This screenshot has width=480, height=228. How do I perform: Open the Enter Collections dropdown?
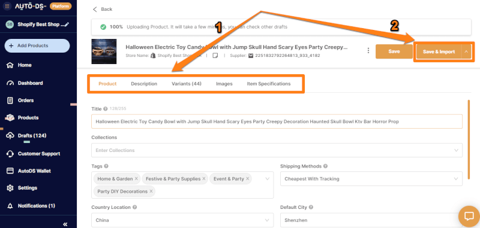[277, 150]
